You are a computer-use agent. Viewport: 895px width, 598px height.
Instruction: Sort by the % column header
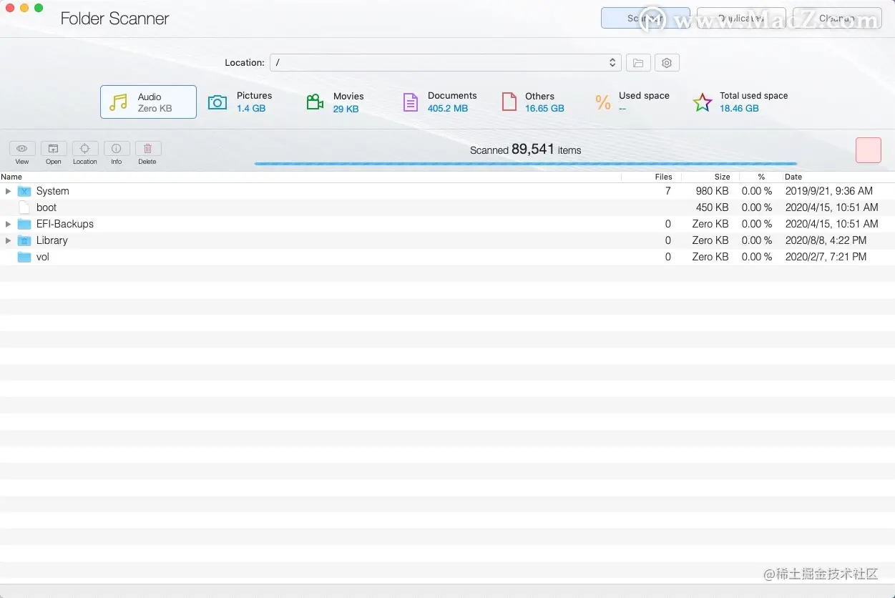click(x=761, y=177)
